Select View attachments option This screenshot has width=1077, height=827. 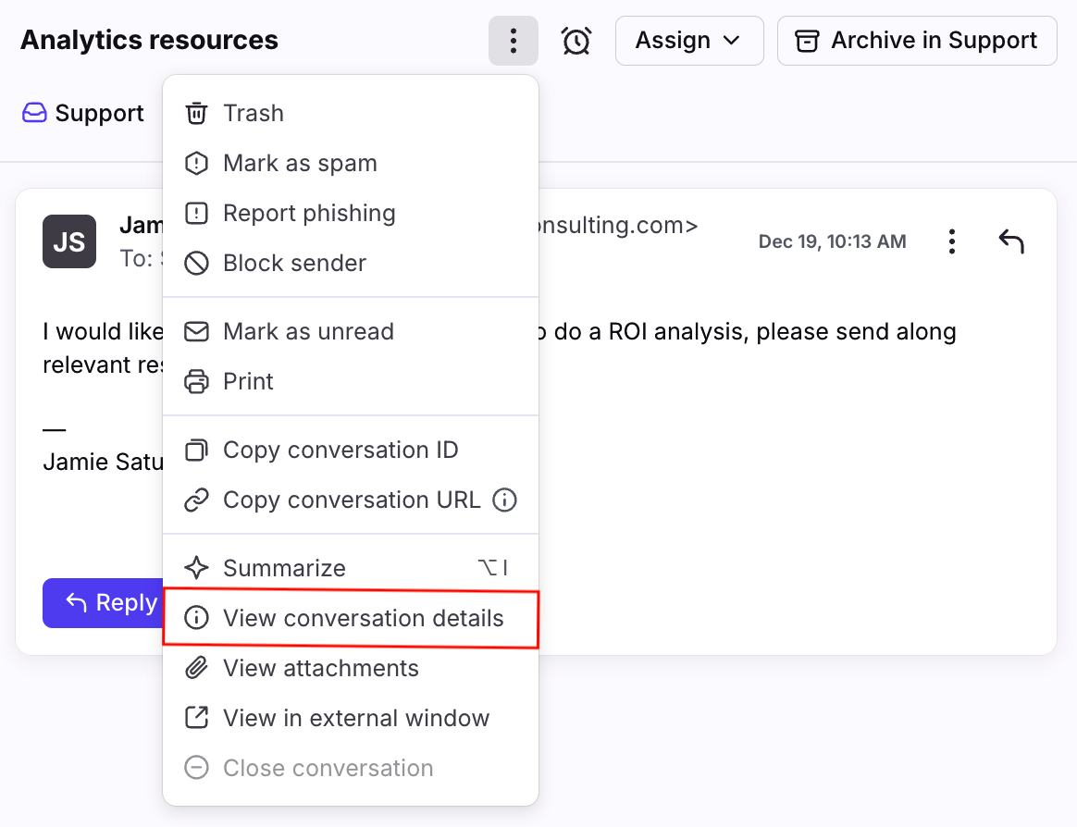[x=320, y=669]
